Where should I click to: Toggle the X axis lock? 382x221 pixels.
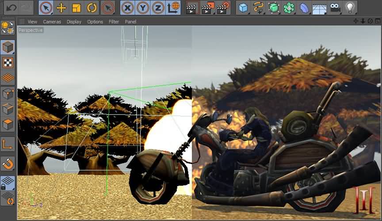127,8
